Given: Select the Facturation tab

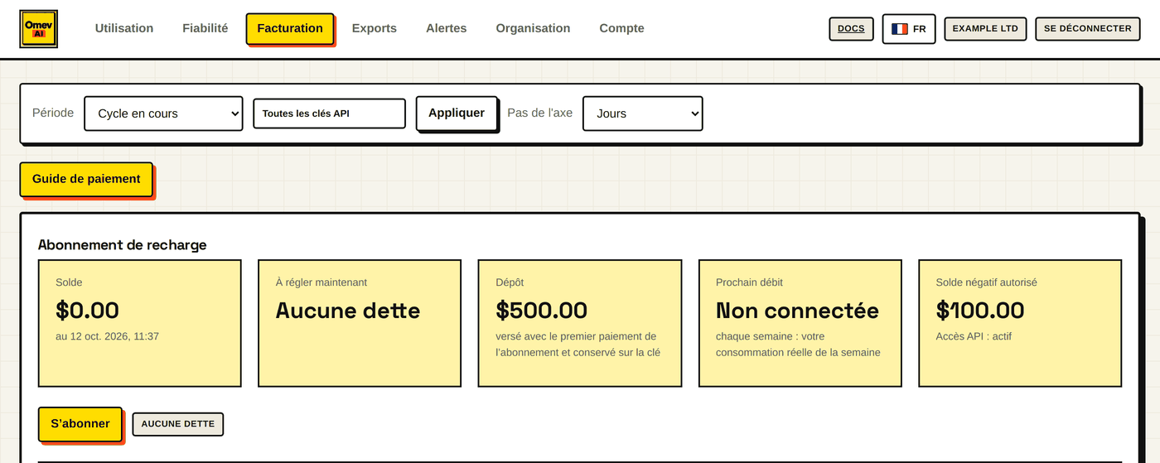Looking at the screenshot, I should 290,28.
